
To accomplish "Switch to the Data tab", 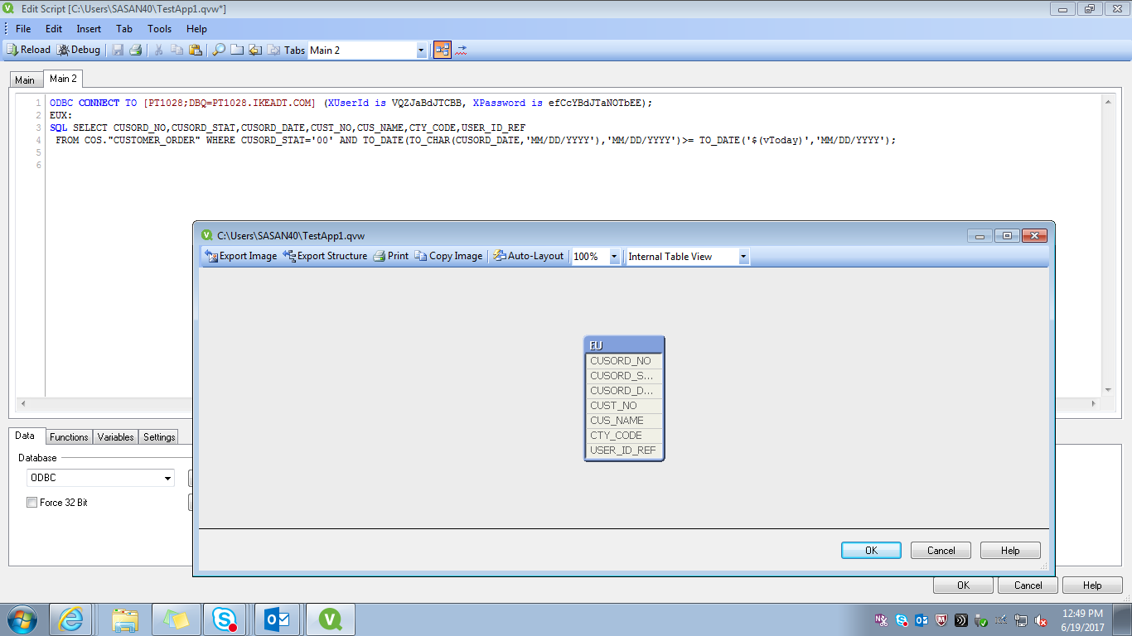I will coord(25,436).
